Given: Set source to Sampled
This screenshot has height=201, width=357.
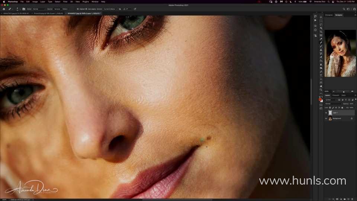Looking at the screenshot, I should point(57,9).
